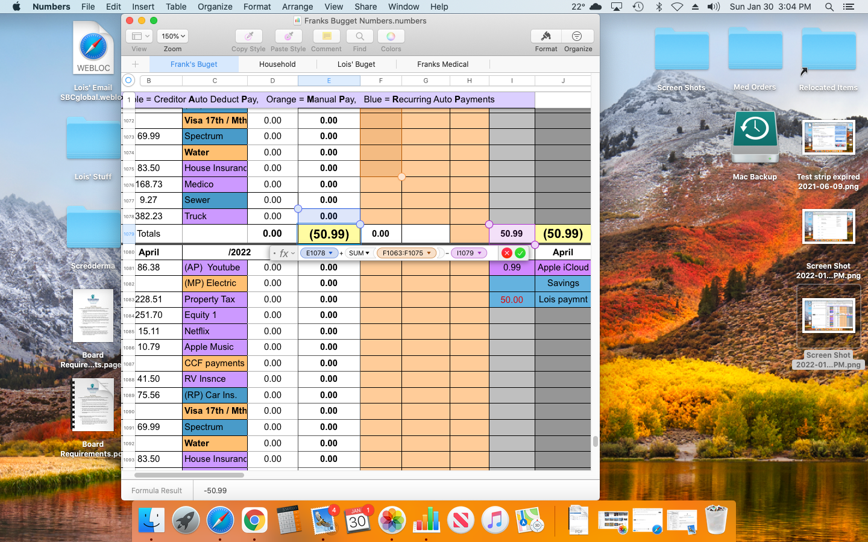
Task: Open Find with the magnifier icon
Action: pyautogui.click(x=359, y=36)
